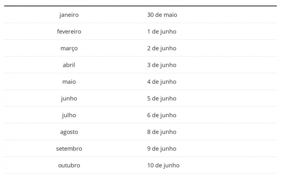Click the "setembro" month cell
This screenshot has height=175, width=281.
point(69,148)
